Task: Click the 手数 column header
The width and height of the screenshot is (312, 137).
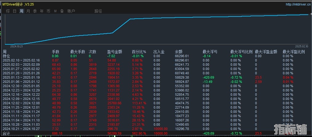Action: [x=55, y=52]
